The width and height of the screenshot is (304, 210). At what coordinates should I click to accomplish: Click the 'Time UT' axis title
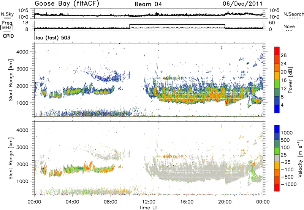149,208
